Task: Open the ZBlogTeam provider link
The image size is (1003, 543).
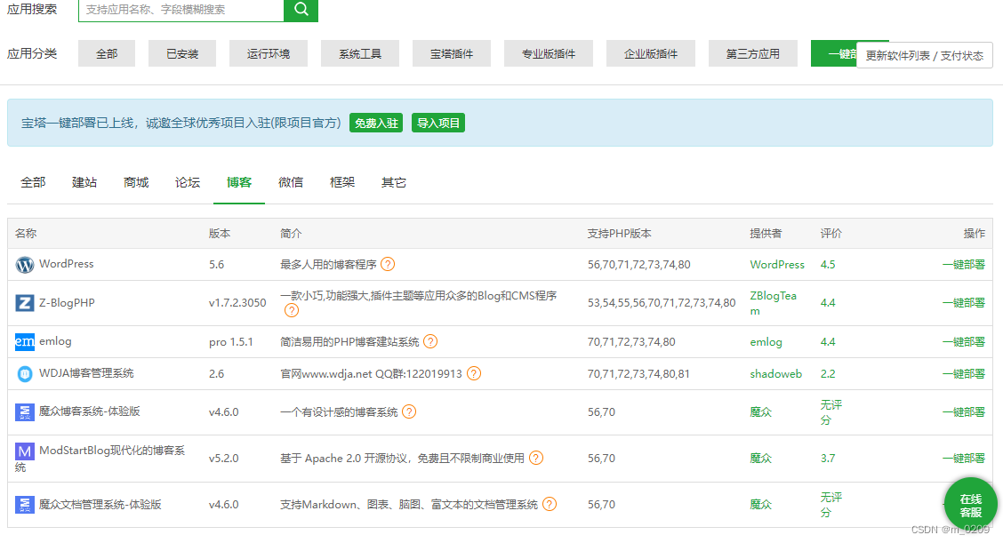Action: pyautogui.click(x=774, y=303)
